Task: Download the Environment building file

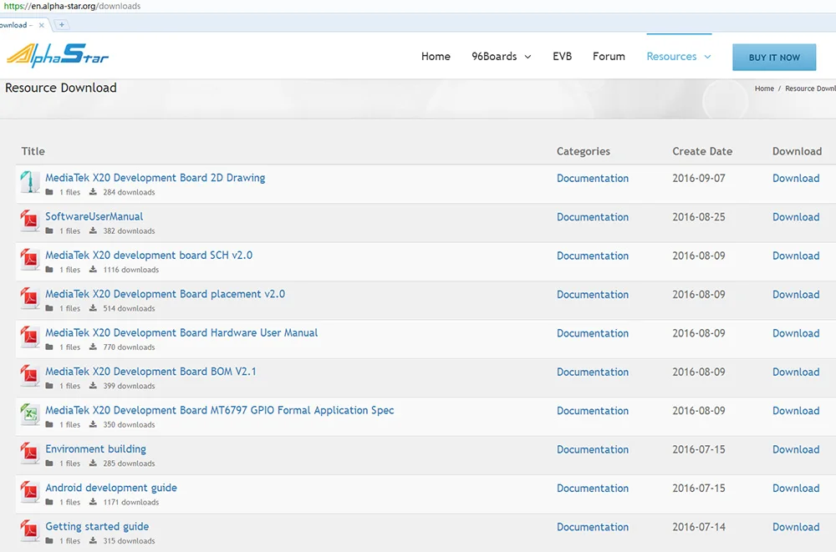Action: (796, 449)
